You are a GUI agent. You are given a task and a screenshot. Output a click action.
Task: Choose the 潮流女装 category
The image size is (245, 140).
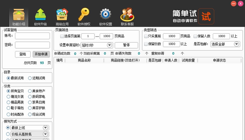(8, 97)
